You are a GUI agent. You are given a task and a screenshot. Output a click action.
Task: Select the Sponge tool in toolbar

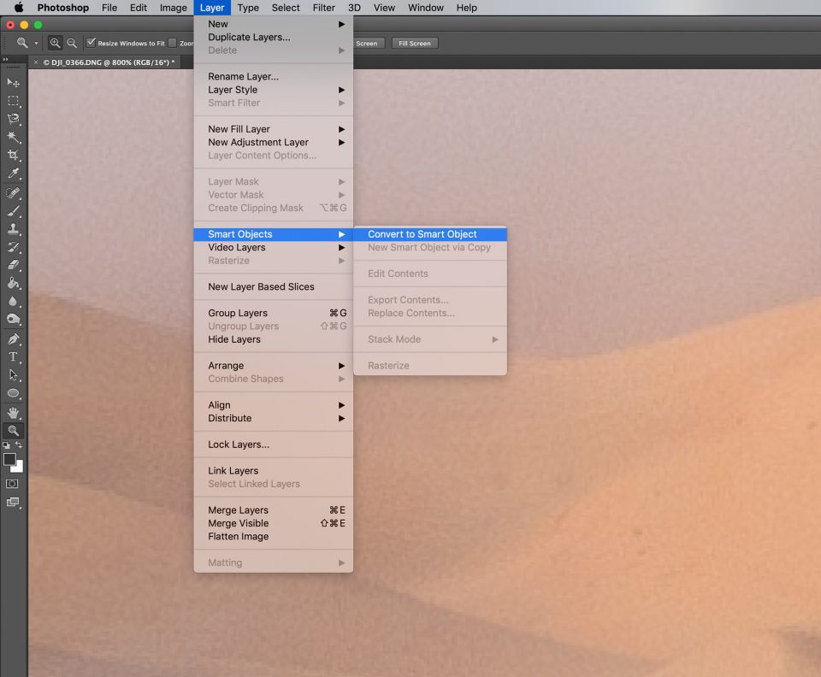pos(13,320)
